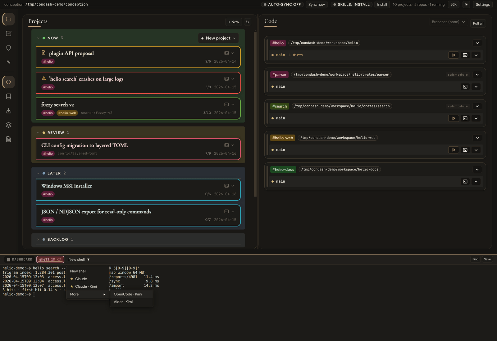Image resolution: width=497 pixels, height=341 pixels.
Task: Click the Sync now button
Action: (x=317, y=4)
